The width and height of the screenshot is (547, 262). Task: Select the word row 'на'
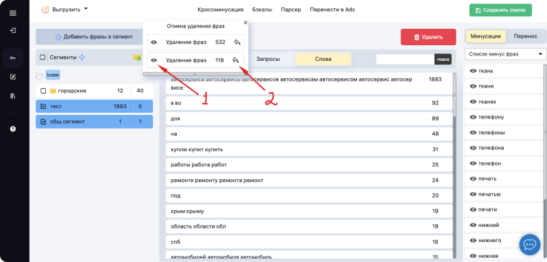(308, 134)
